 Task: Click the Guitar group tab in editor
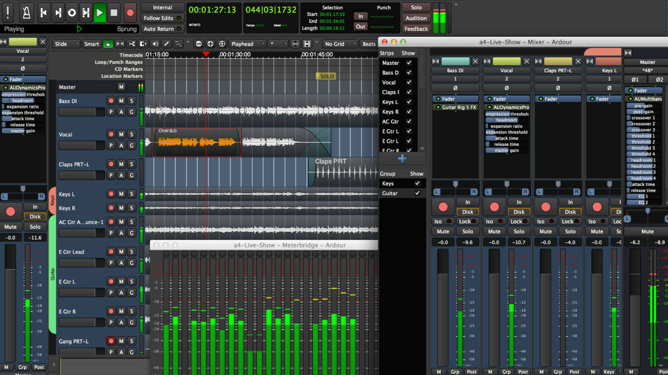tap(52, 274)
